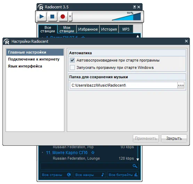The image size is (193, 184).
Task: Close the Настройки Radiocent dialog
Action: tap(186, 41)
